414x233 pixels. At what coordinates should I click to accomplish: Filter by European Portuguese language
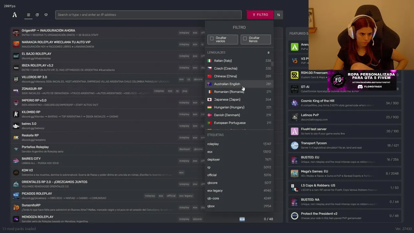239,123
